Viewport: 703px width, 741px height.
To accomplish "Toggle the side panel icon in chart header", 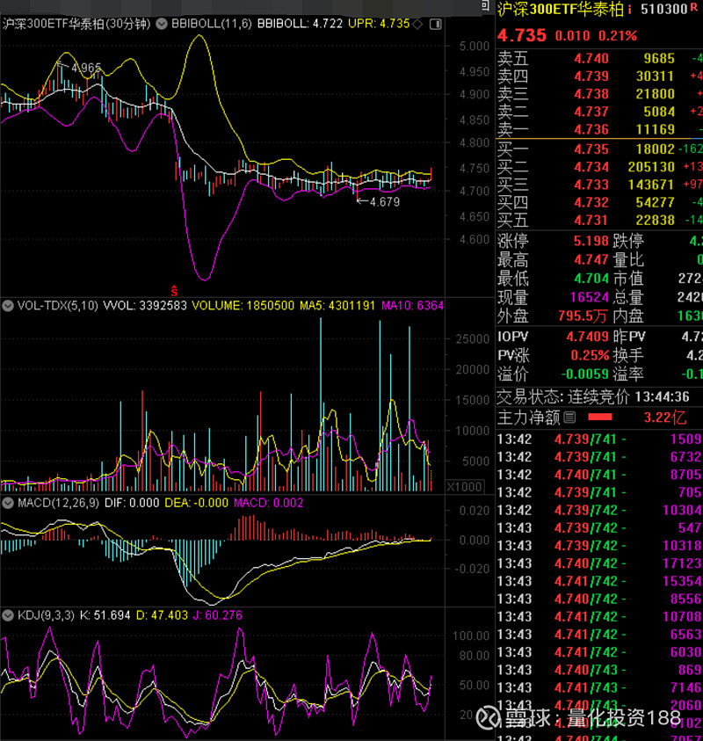I will click(436, 24).
